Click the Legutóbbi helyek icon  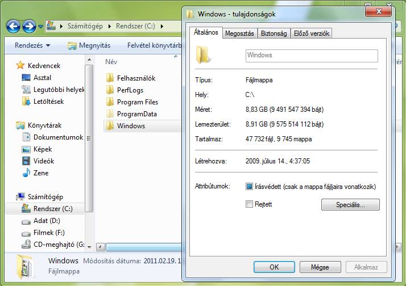[26, 90]
